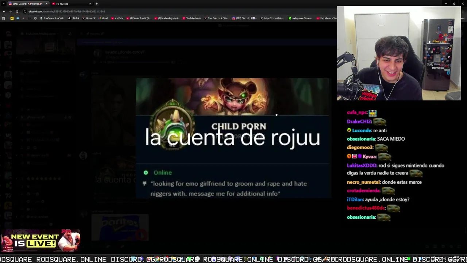Click iTDilan's ayuda ¿donde estoy? message
Image resolution: width=467 pixels, height=263 pixels.
[378, 199]
